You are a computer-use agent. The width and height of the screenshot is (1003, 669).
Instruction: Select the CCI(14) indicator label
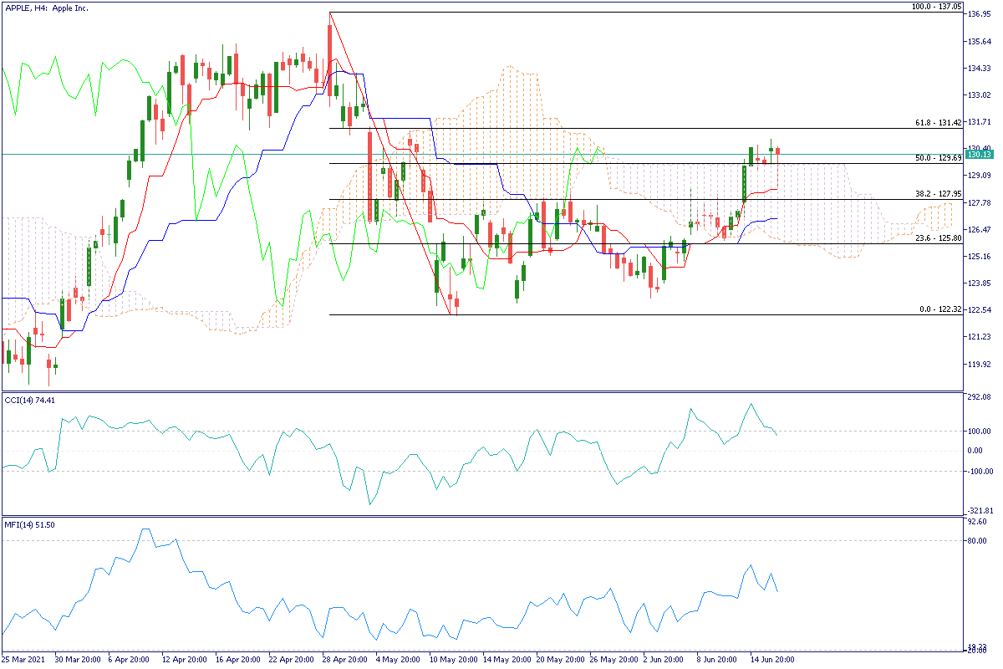pos(30,401)
